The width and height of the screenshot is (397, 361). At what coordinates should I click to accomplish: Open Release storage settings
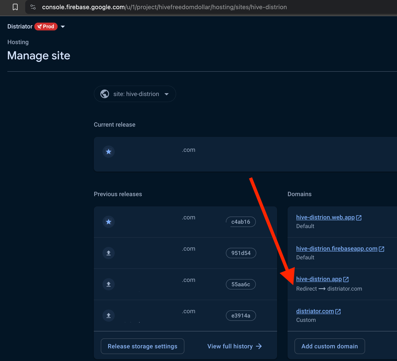(x=142, y=346)
